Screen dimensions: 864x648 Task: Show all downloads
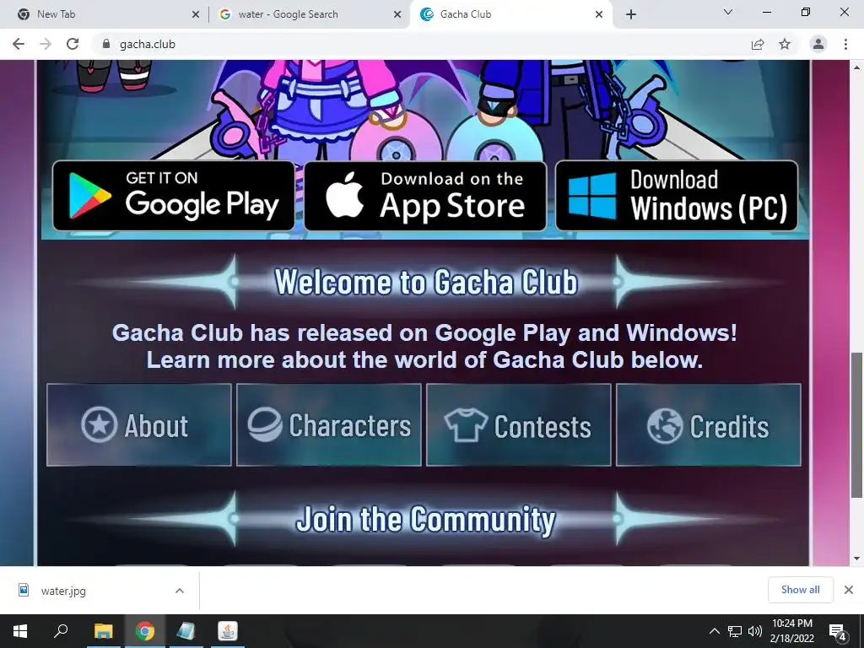click(800, 590)
